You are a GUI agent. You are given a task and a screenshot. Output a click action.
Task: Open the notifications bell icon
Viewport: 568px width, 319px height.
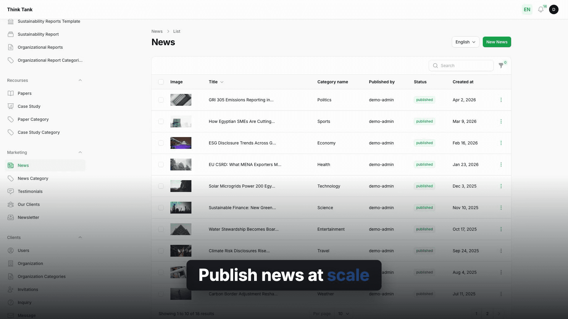coord(541,9)
